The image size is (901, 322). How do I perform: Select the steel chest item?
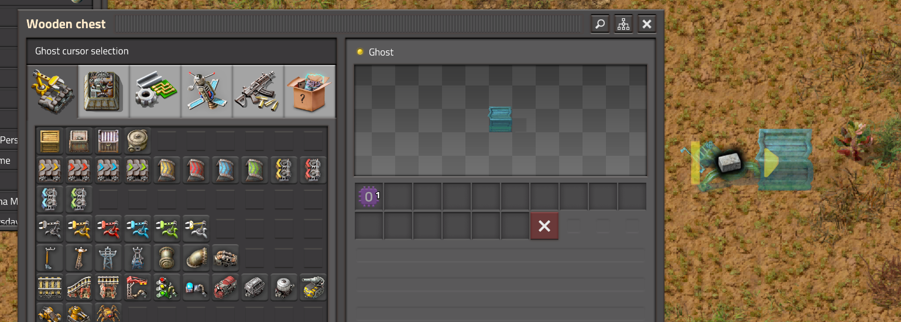[x=108, y=141]
